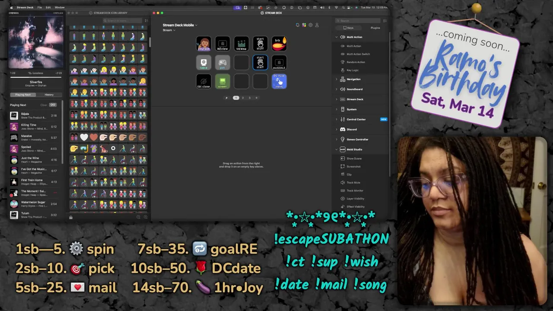Expand the Govee Controller category

(337, 140)
